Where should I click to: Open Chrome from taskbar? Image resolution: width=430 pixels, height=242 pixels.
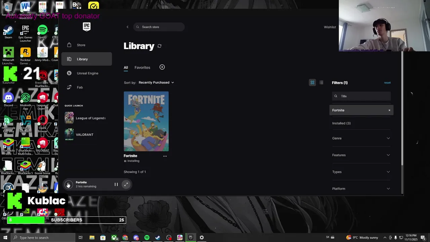125,238
